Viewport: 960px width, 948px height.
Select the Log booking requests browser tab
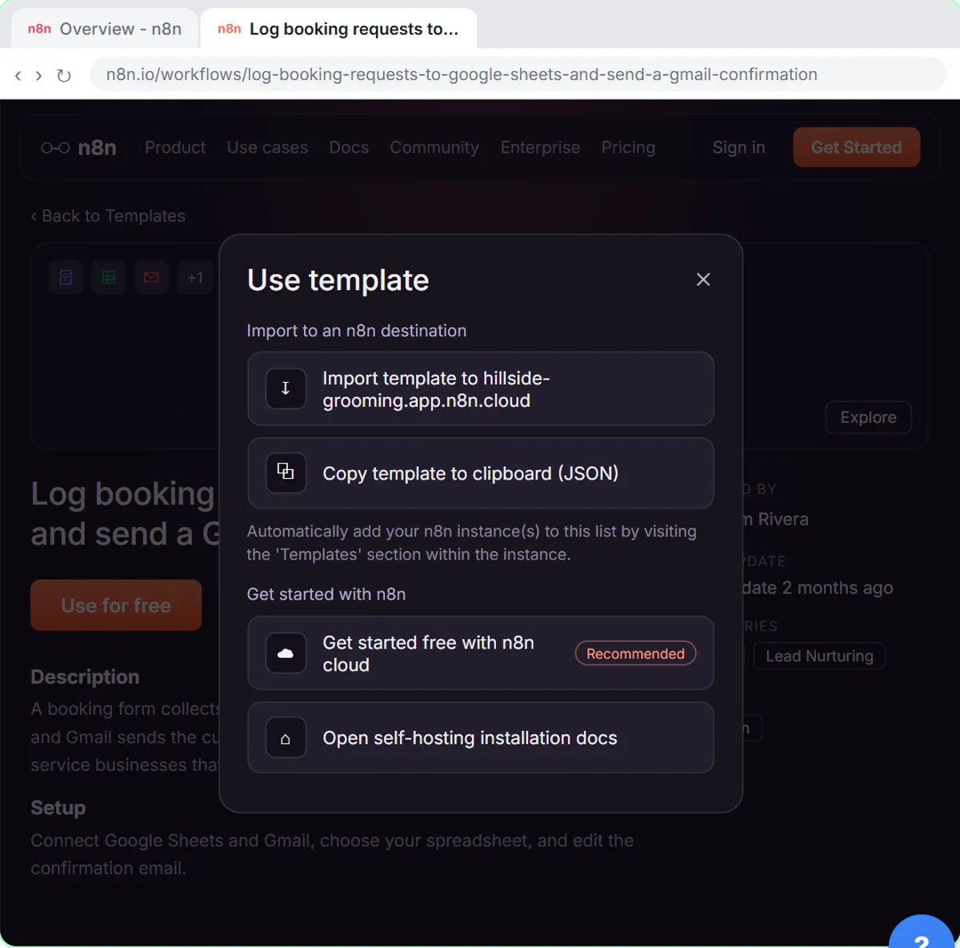click(x=338, y=29)
